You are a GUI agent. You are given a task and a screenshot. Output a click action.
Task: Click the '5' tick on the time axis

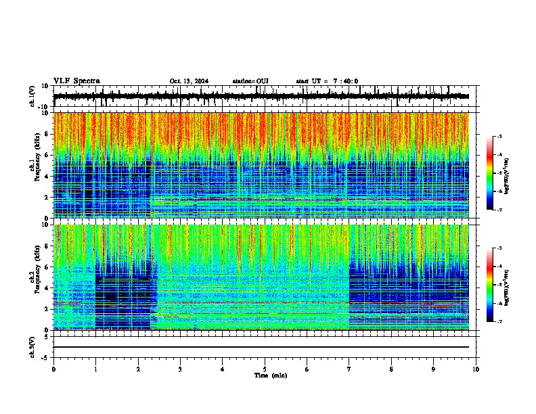265,369
